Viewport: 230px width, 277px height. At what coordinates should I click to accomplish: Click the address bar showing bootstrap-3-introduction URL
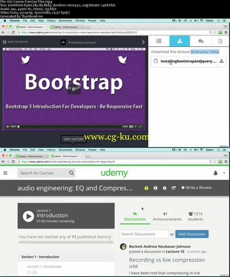tap(113, 32)
